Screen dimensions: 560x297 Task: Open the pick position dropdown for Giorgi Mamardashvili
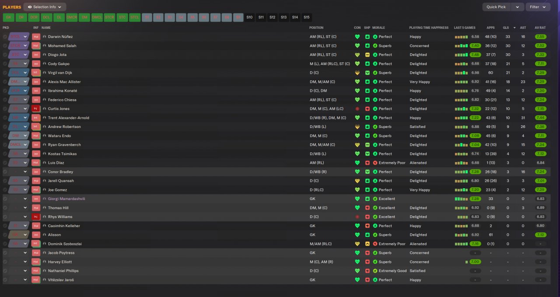point(25,199)
